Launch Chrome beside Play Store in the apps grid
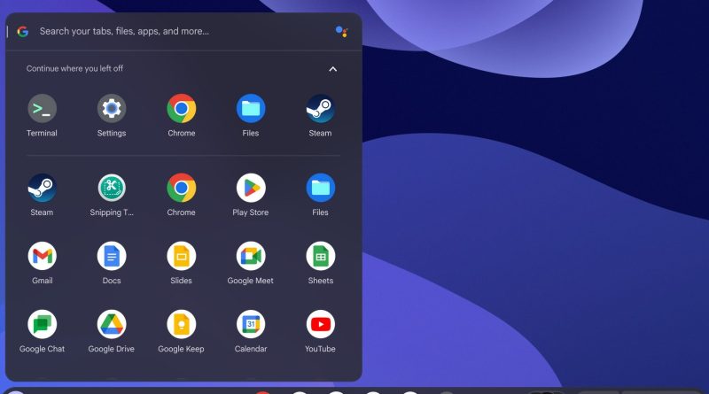Screen dimensions: 709x394 tap(182, 188)
